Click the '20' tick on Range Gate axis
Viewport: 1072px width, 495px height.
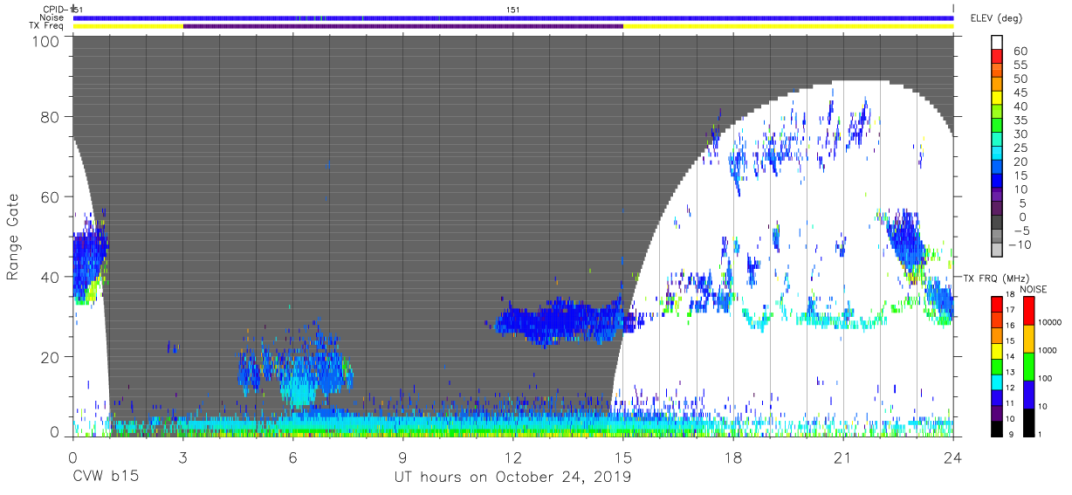pos(52,356)
